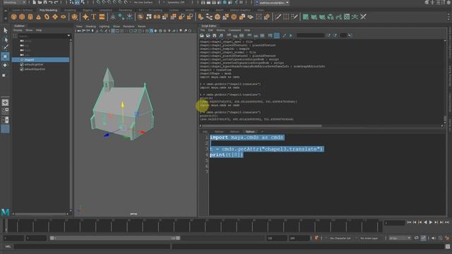Screen dimensions: 452x254
Task: Switch to the Sculpting shelf tab
Action: (70, 10)
